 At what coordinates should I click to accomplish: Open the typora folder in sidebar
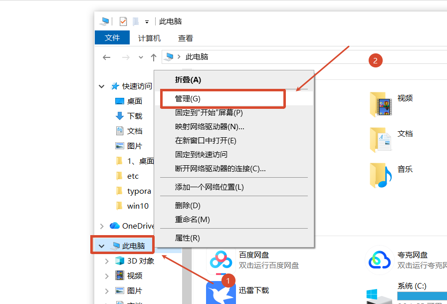point(134,191)
